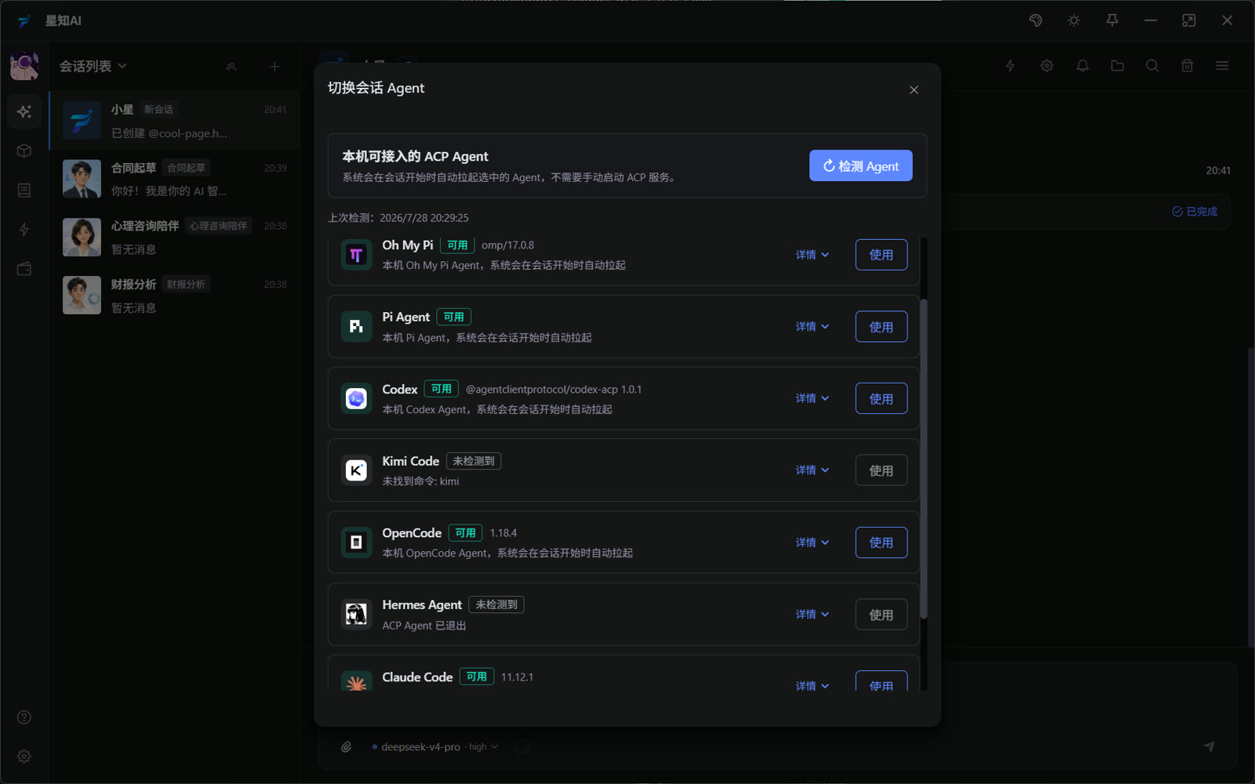Open the lightning bolt icon in left sidebar
The width and height of the screenshot is (1255, 784).
pos(24,230)
